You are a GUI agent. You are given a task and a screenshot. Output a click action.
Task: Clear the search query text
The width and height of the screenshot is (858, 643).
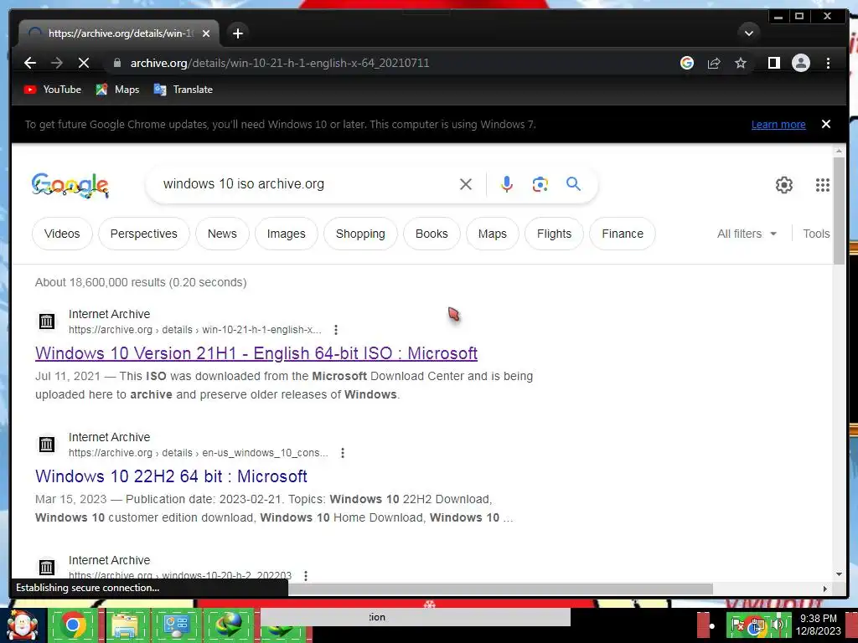[x=466, y=184]
